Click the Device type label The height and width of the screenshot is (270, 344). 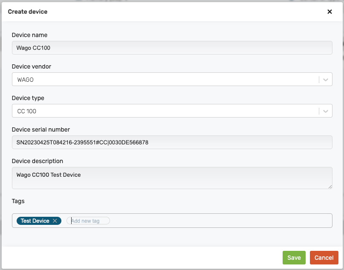[28, 98]
